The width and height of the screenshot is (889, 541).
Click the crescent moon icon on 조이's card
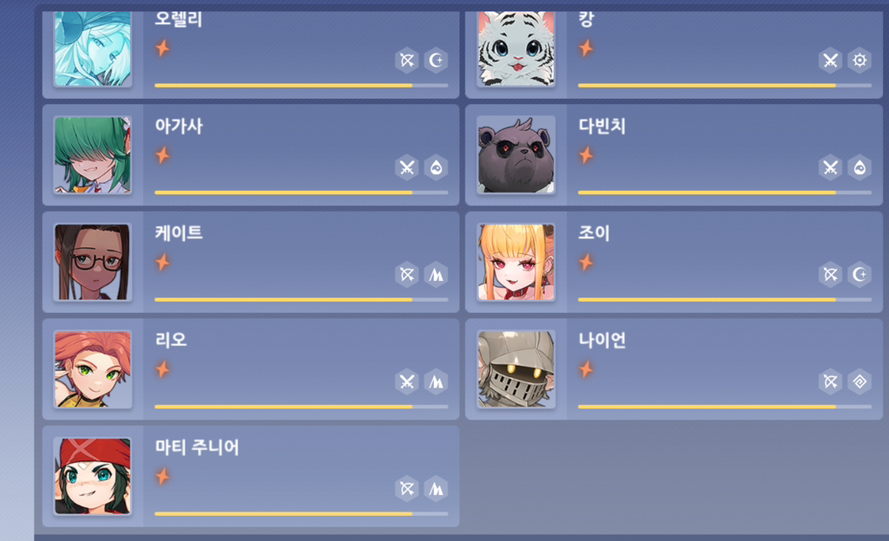[x=859, y=275]
